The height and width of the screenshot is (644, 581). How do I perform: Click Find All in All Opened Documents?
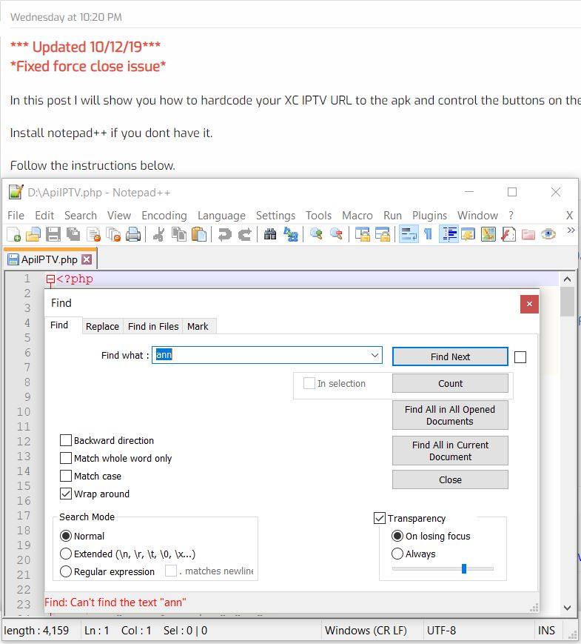450,415
